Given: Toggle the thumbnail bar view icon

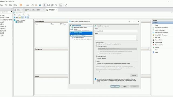Looking at the screenshot, I should [48, 5].
